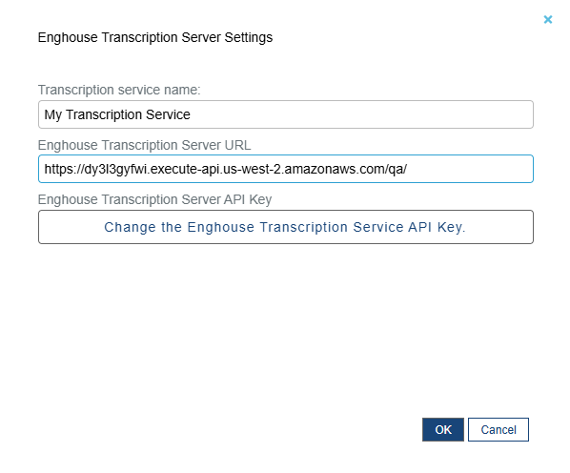Click the 'Transcription service name:' label
This screenshot has height=473, width=570.
[x=119, y=90]
